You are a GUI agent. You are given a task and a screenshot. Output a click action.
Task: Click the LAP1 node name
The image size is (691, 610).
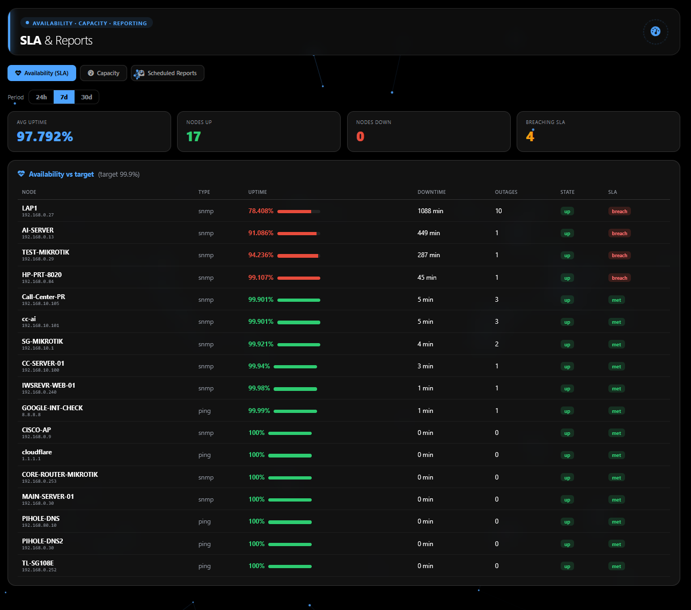click(x=30, y=208)
